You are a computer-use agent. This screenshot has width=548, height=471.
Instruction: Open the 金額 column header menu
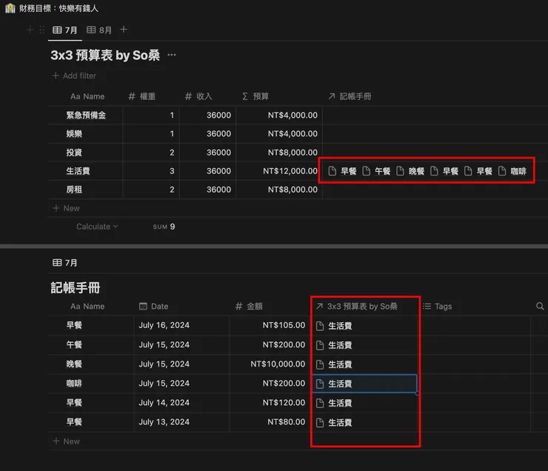click(x=249, y=307)
